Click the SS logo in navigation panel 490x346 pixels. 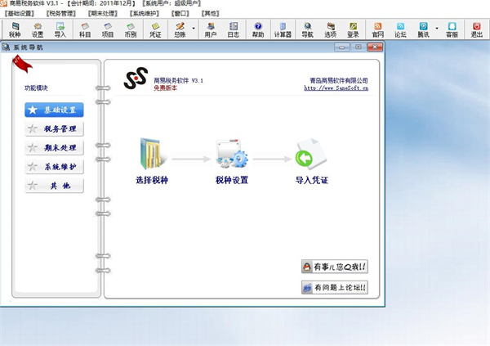[x=136, y=79]
